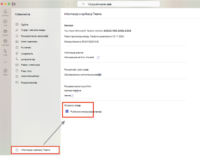This screenshot has height=156, width=200.
Task: Open external link icon for Oświadczenie o ochronie prywatności
Action: pyautogui.click(x=99, y=74)
